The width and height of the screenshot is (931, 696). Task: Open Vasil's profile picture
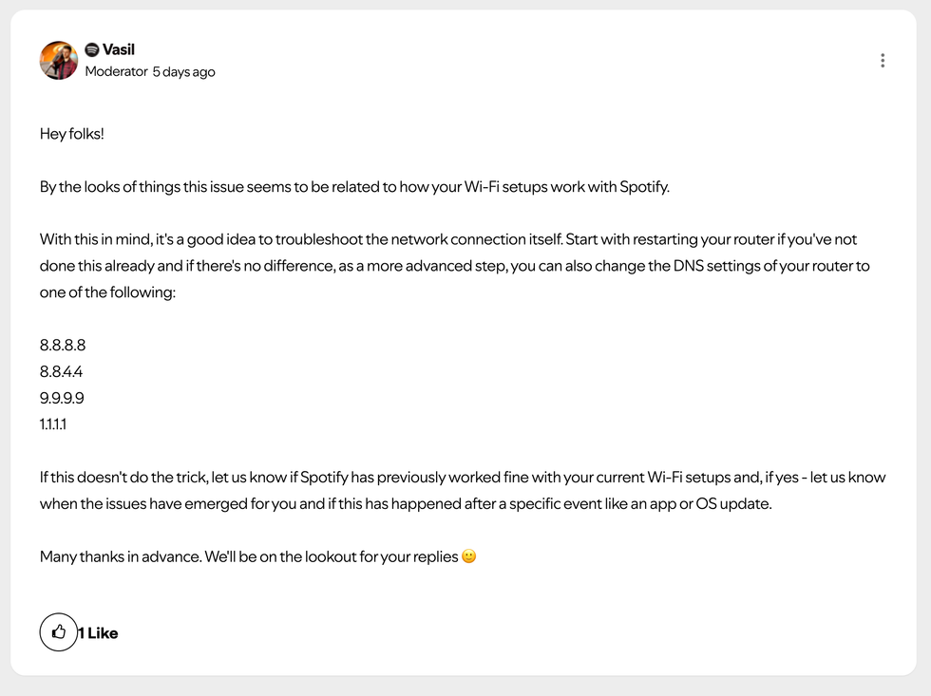[58, 60]
